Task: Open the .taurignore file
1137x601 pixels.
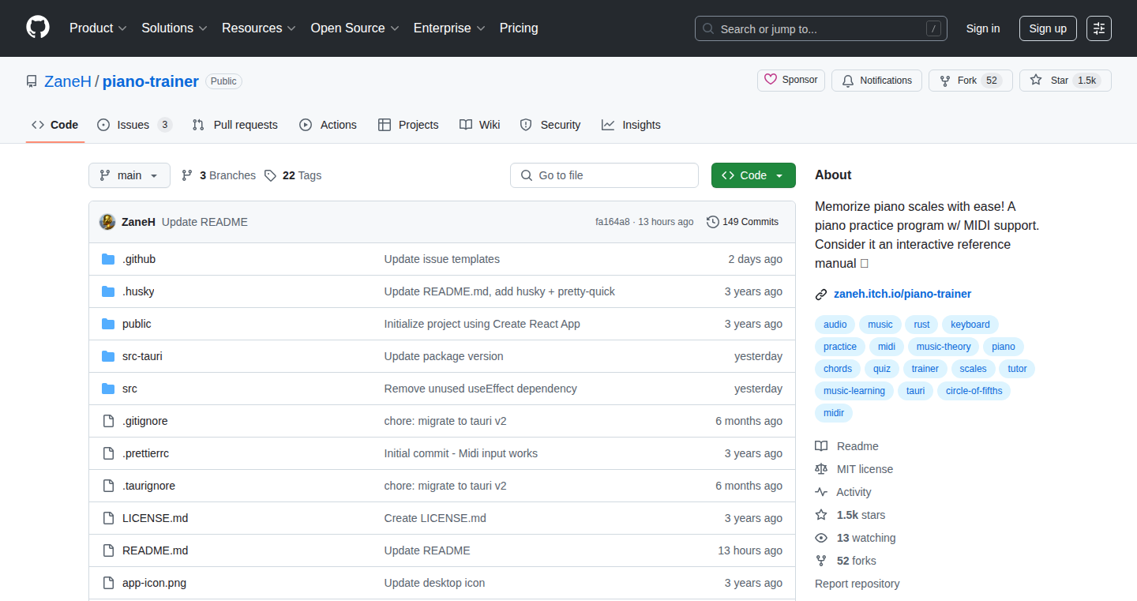Action: point(148,486)
